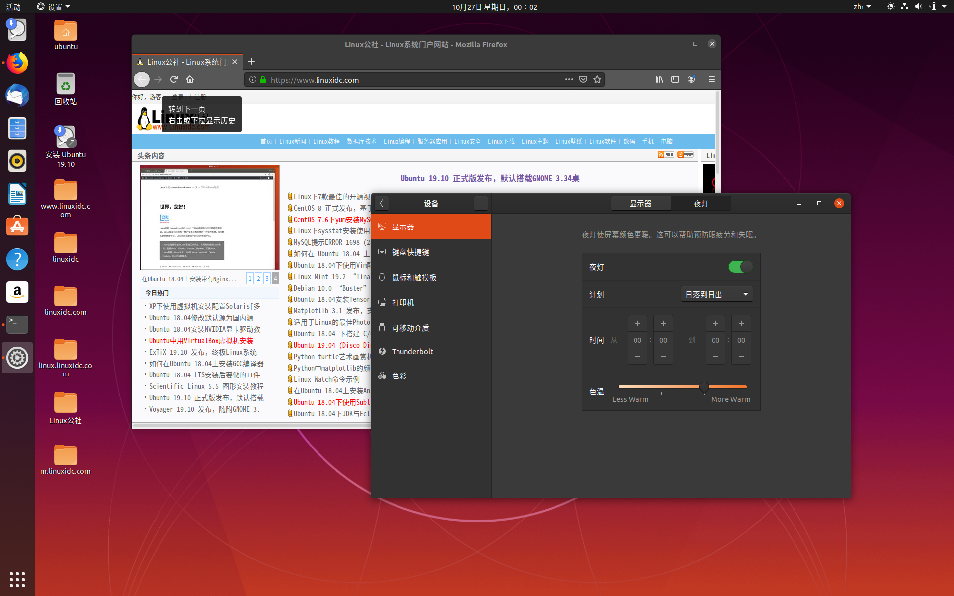This screenshot has height=596, width=954.
Task: Open Files manager from the dock
Action: 17,128
